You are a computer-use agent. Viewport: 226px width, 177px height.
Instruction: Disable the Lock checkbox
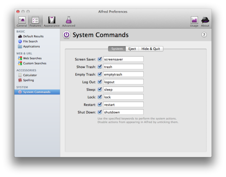coord(100,97)
